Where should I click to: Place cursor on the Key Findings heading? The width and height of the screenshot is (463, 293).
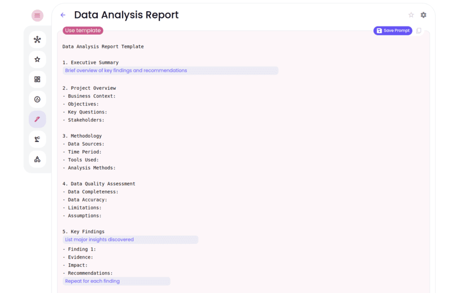pyautogui.click(x=84, y=231)
